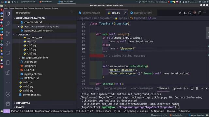Open calb2.py in the explorer
The height and width of the screenshot is (117, 209).
(x=28, y=86)
